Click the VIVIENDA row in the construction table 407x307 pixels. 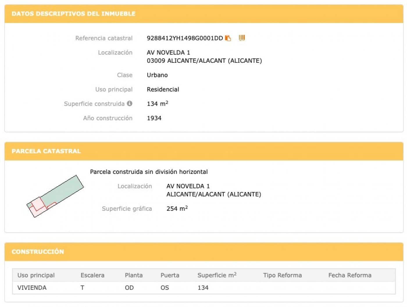pos(32,288)
